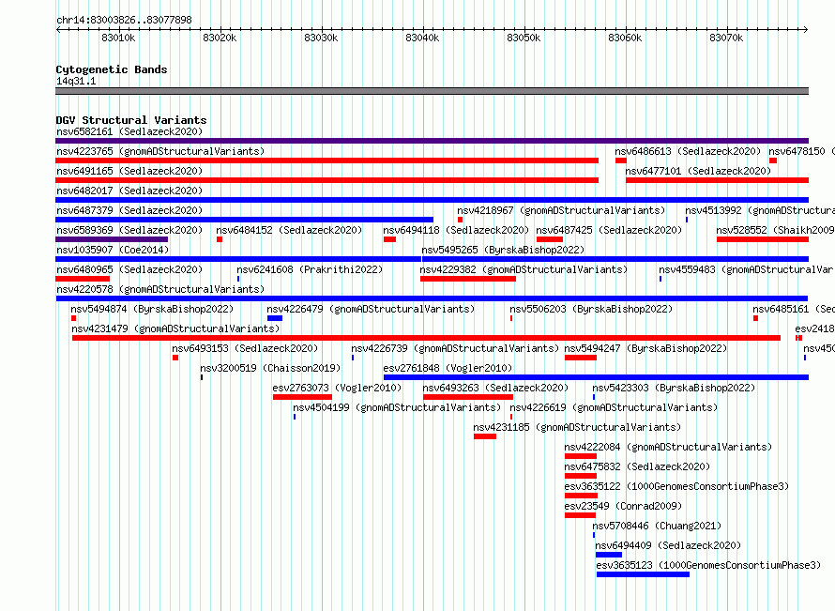Select nsv6480965 (Sedlazeck2020) label
The image size is (835, 611).
[129, 269]
